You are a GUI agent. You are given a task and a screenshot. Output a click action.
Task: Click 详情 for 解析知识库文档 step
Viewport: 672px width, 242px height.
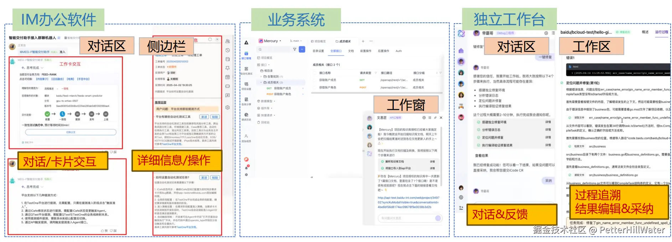click(x=432, y=162)
